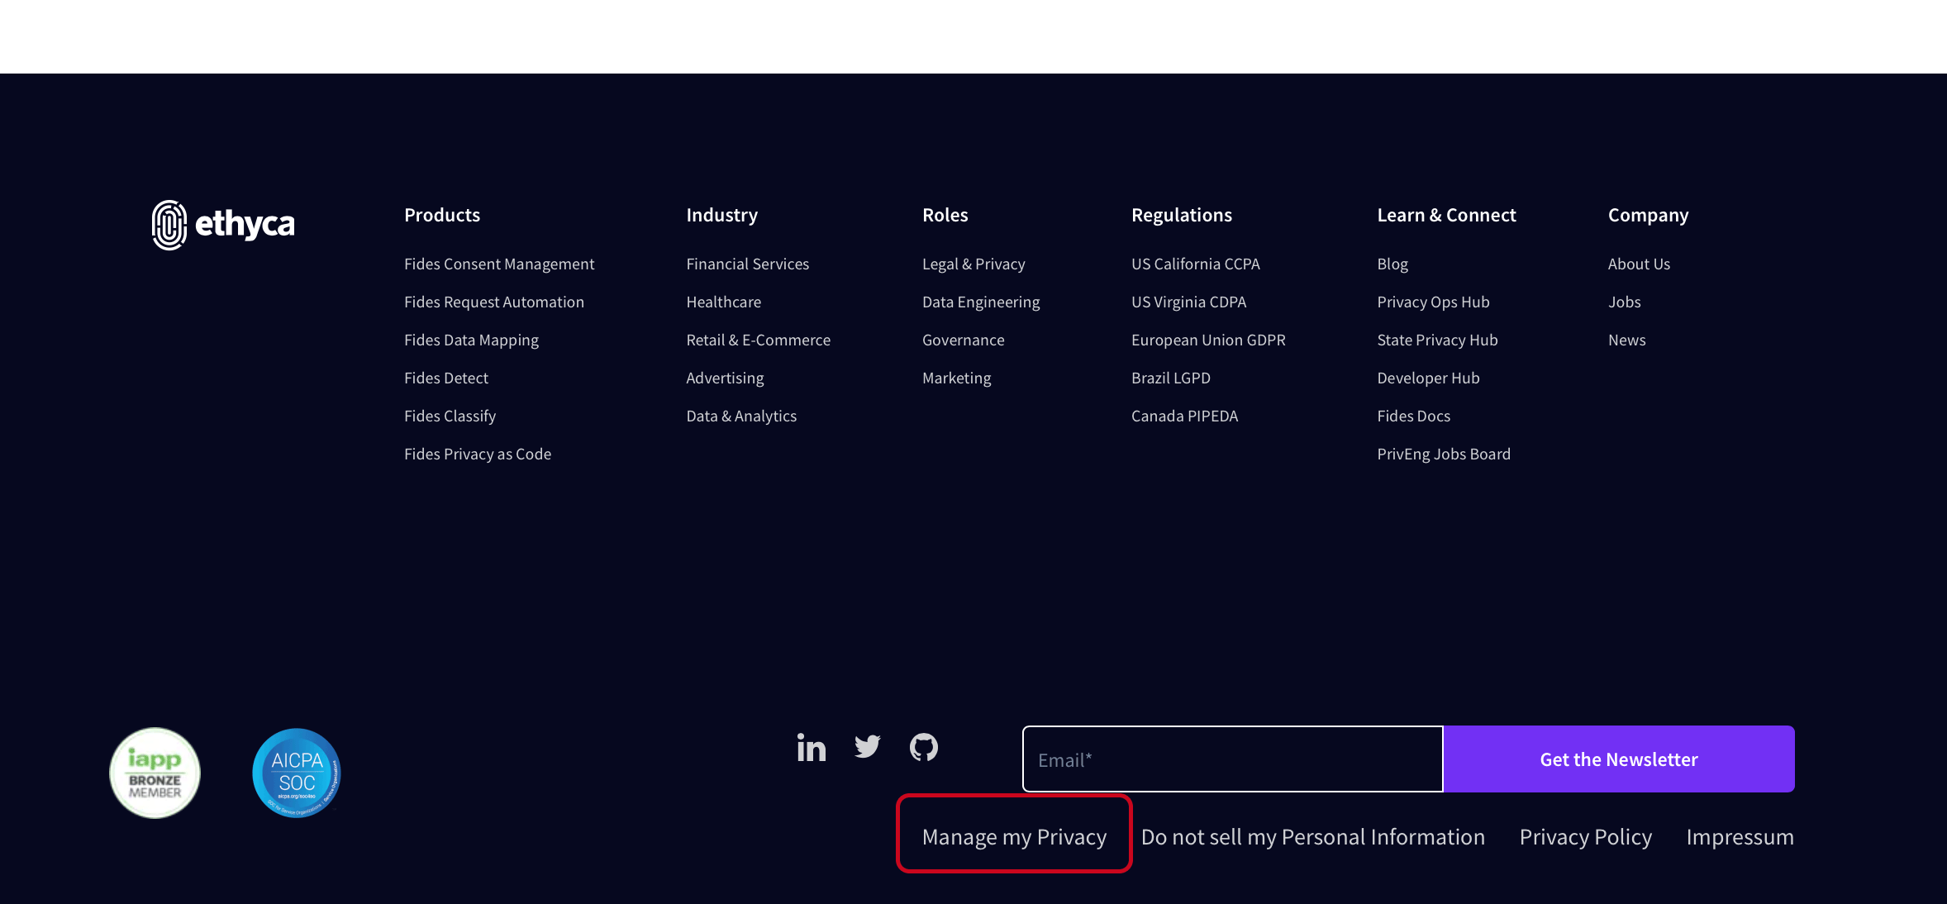Click the Learn & Connect heading
Screen dimensions: 1947x904
click(x=1446, y=215)
